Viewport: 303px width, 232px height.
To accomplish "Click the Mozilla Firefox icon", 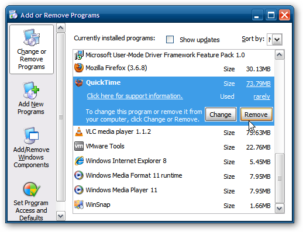I will click(x=79, y=68).
